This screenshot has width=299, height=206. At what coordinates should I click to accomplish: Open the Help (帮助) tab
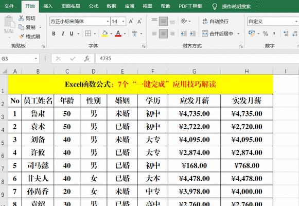166,6
